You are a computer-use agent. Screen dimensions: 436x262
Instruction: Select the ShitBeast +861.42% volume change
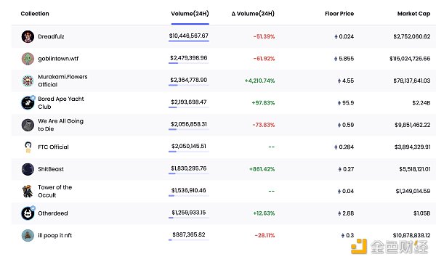coord(262,169)
